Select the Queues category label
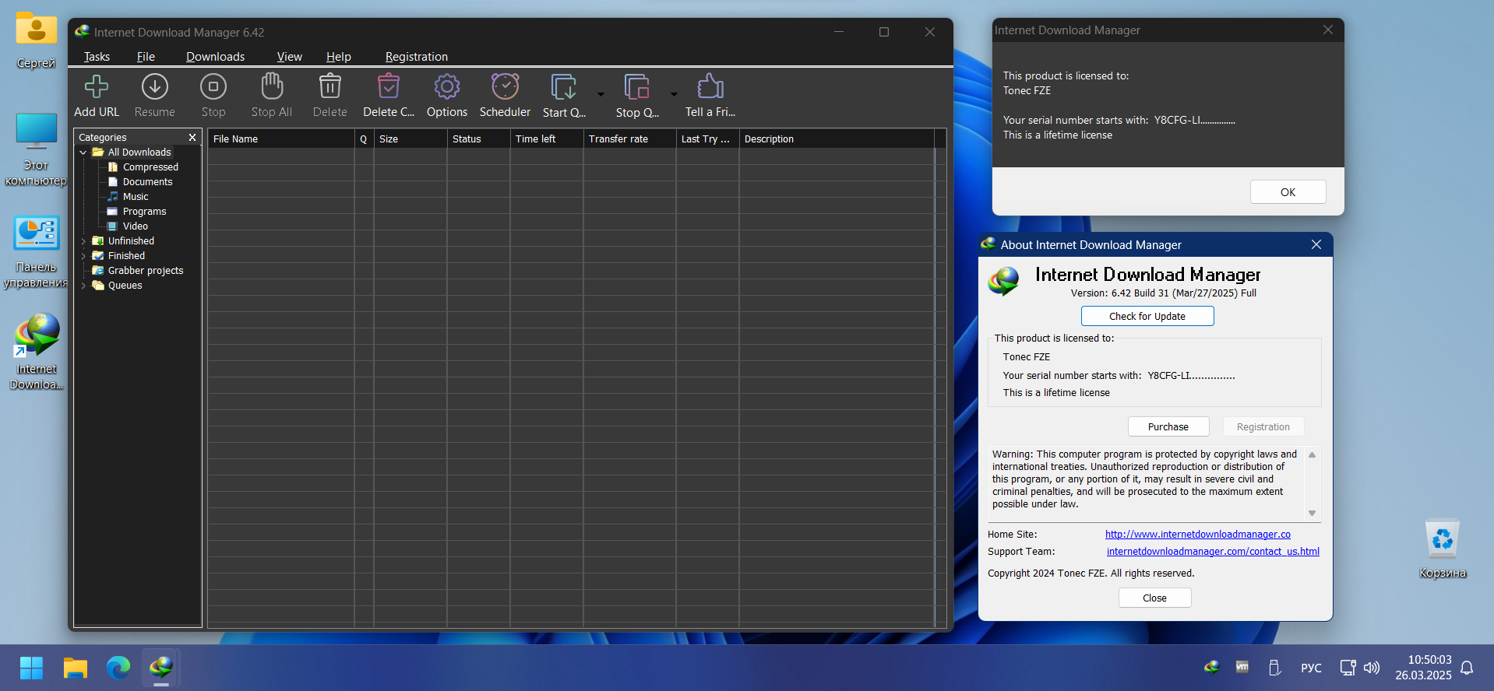Image resolution: width=1494 pixels, height=691 pixels. [125, 286]
